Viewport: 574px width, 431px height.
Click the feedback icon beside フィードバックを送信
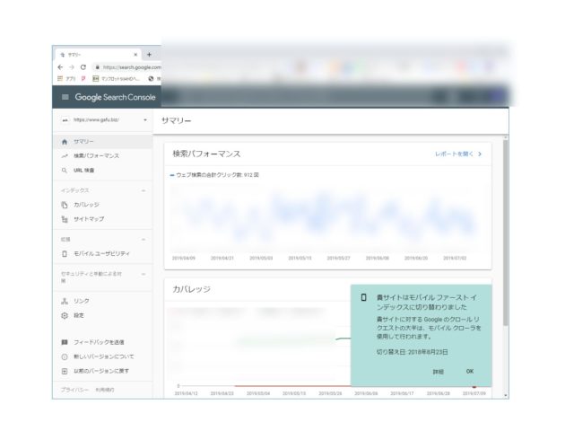tap(65, 342)
